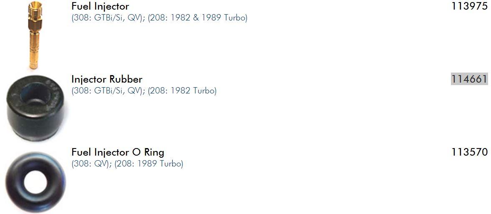This screenshot has width=491, height=214.
Task: Click "(308: GTBi/Si, QV)" under Fuel Injector
Action: pyautogui.click(x=108, y=18)
